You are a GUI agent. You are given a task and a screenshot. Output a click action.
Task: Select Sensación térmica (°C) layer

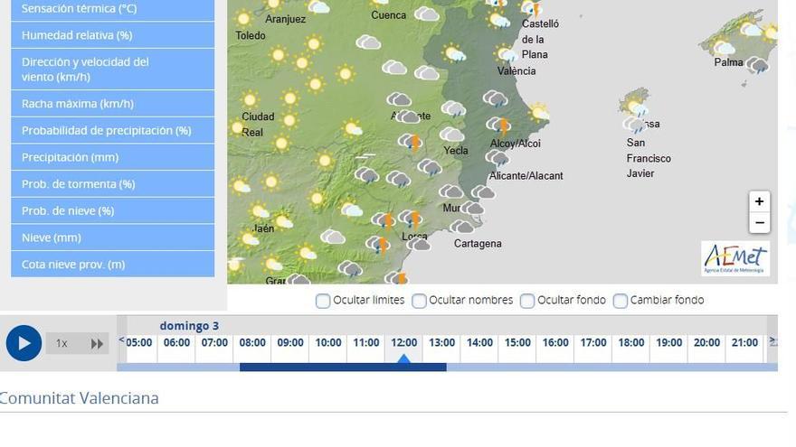(113, 9)
